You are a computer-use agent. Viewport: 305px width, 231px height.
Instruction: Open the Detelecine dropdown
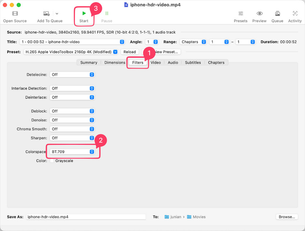(x=72, y=75)
